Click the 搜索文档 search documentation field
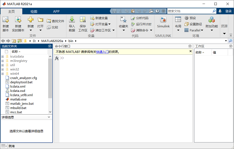 (x=190, y=11)
